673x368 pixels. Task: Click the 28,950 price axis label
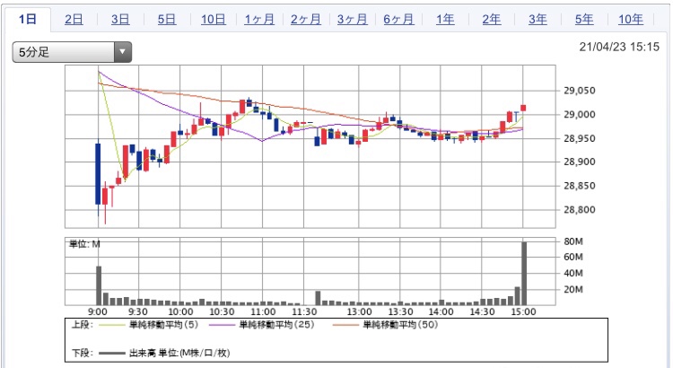click(x=580, y=138)
